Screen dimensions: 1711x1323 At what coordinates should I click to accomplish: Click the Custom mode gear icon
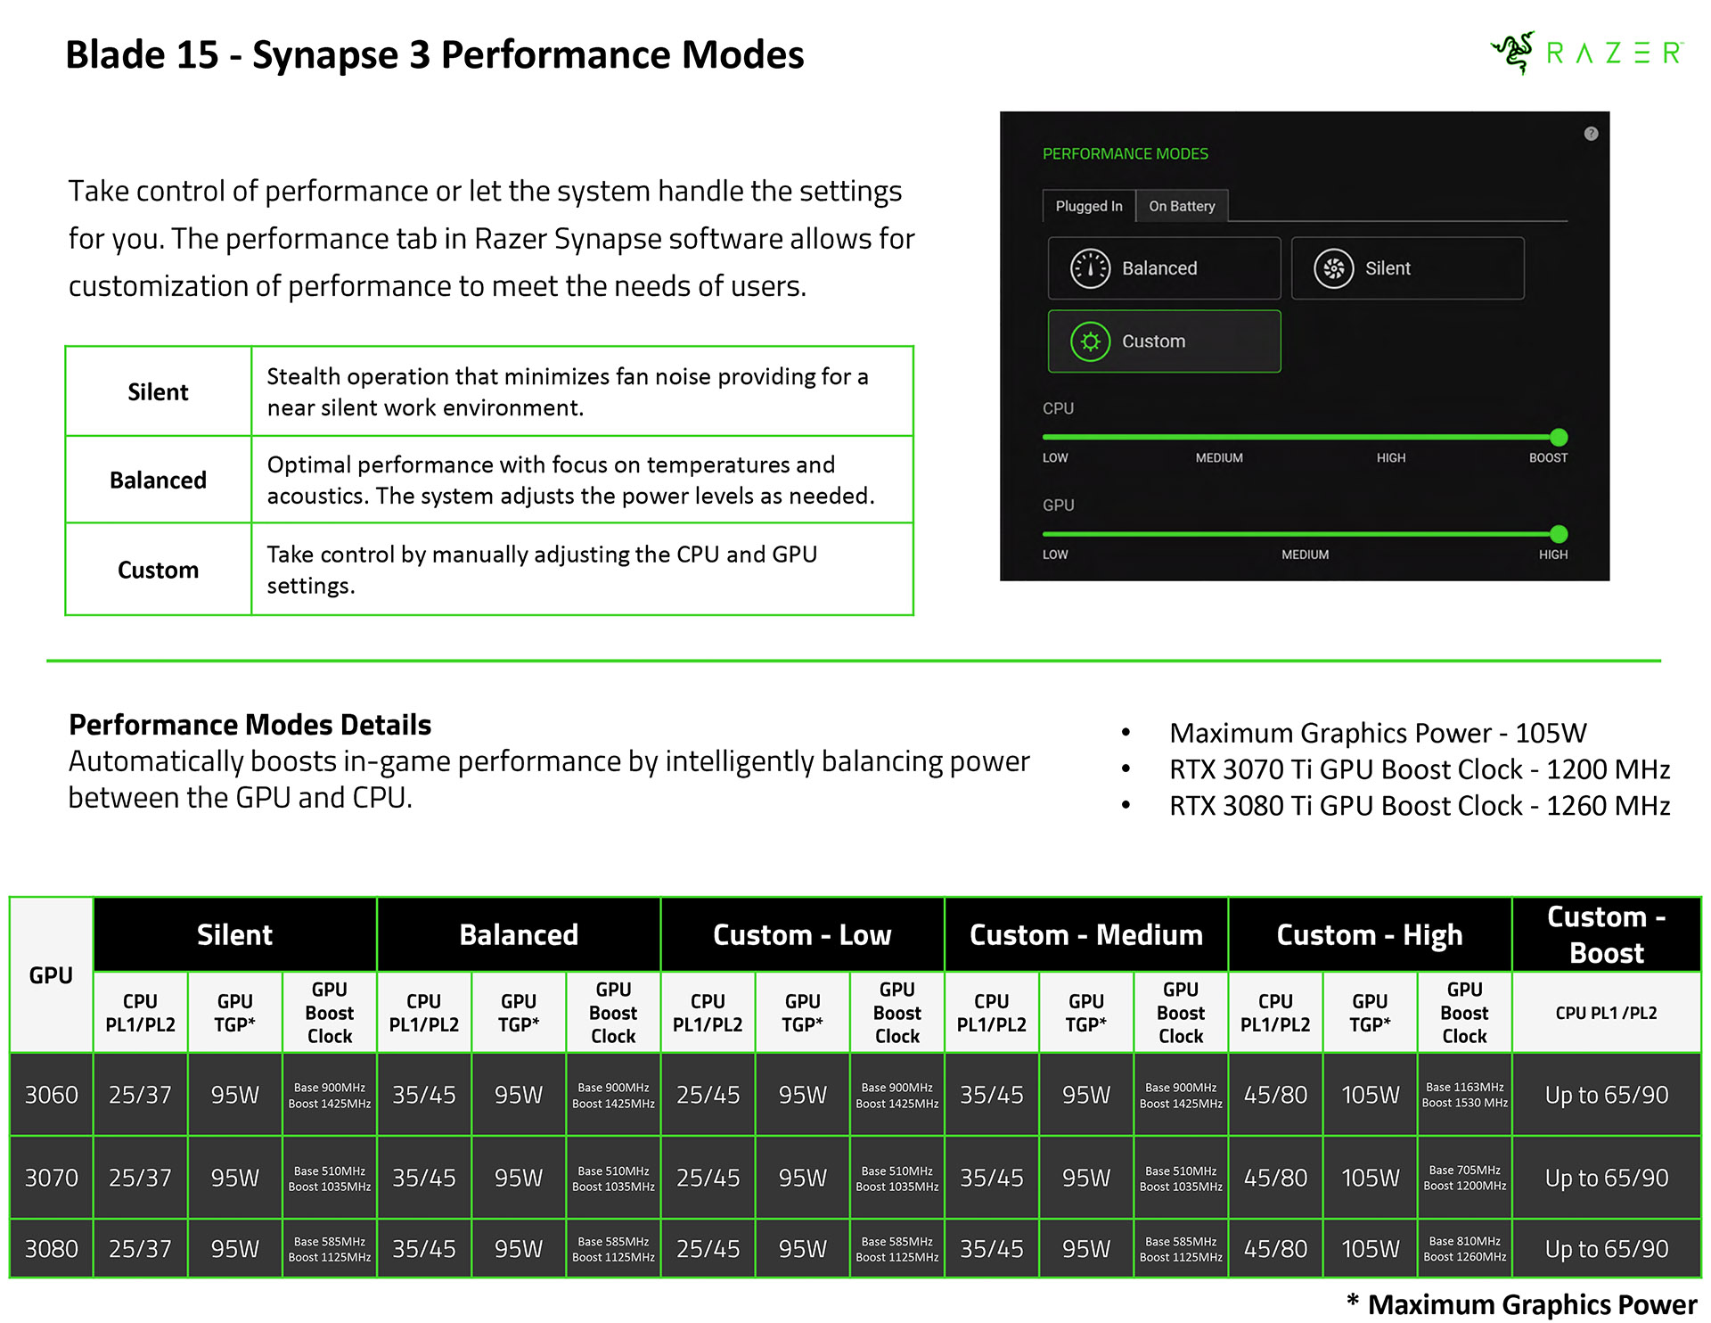(1090, 341)
